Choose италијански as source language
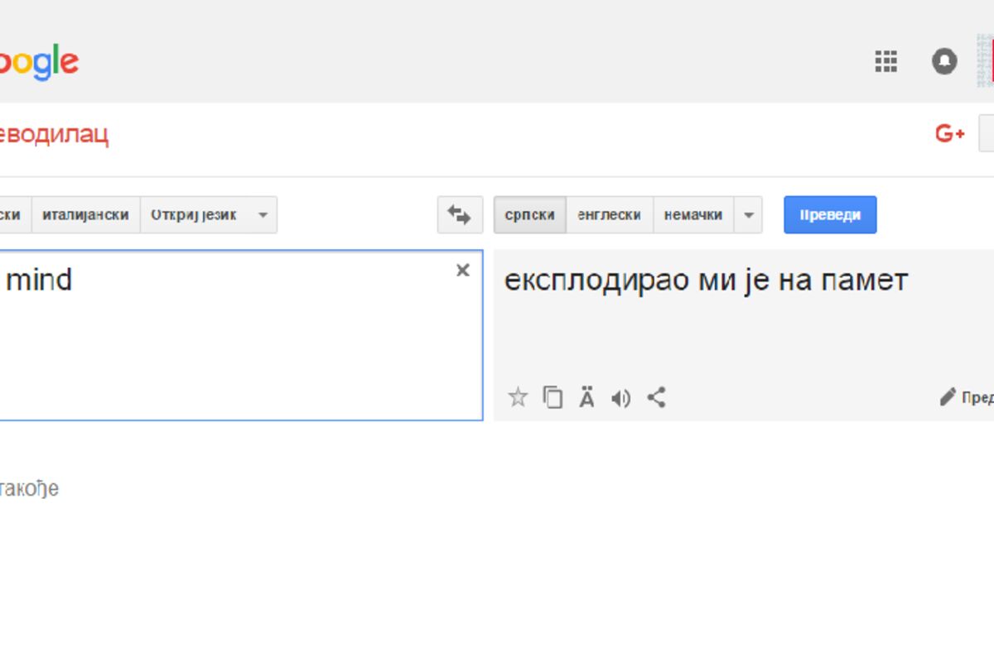The height and width of the screenshot is (662, 994). pos(86,215)
